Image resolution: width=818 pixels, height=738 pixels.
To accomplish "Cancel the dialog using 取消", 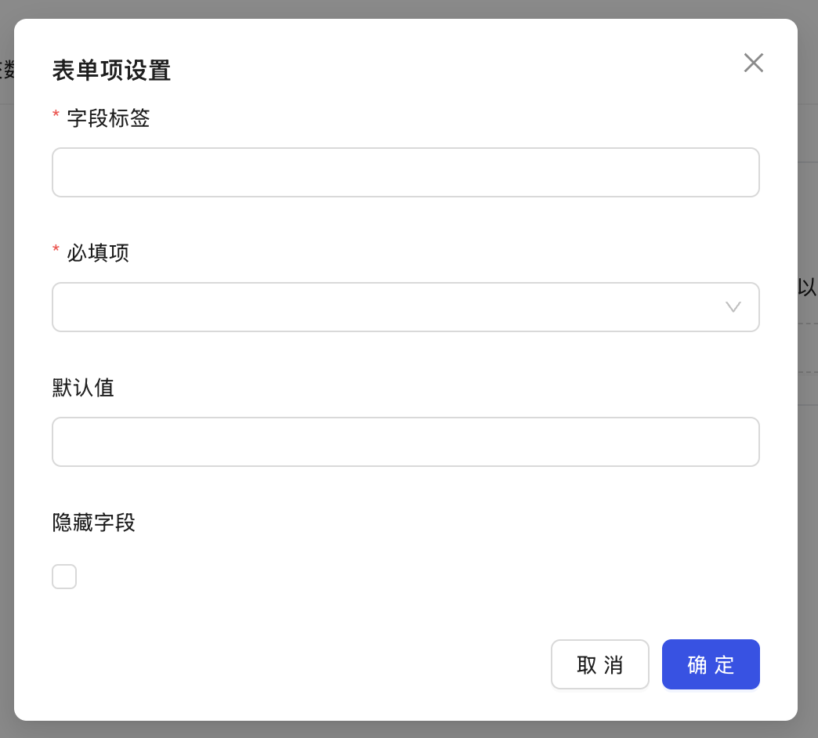I will (600, 664).
